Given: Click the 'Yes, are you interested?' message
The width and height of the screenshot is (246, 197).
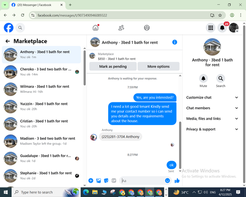Looking at the screenshot, I should 155,98.
